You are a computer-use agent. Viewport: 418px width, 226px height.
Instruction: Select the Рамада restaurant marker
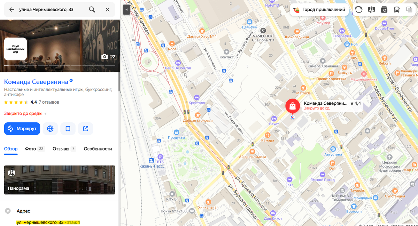[268, 135]
